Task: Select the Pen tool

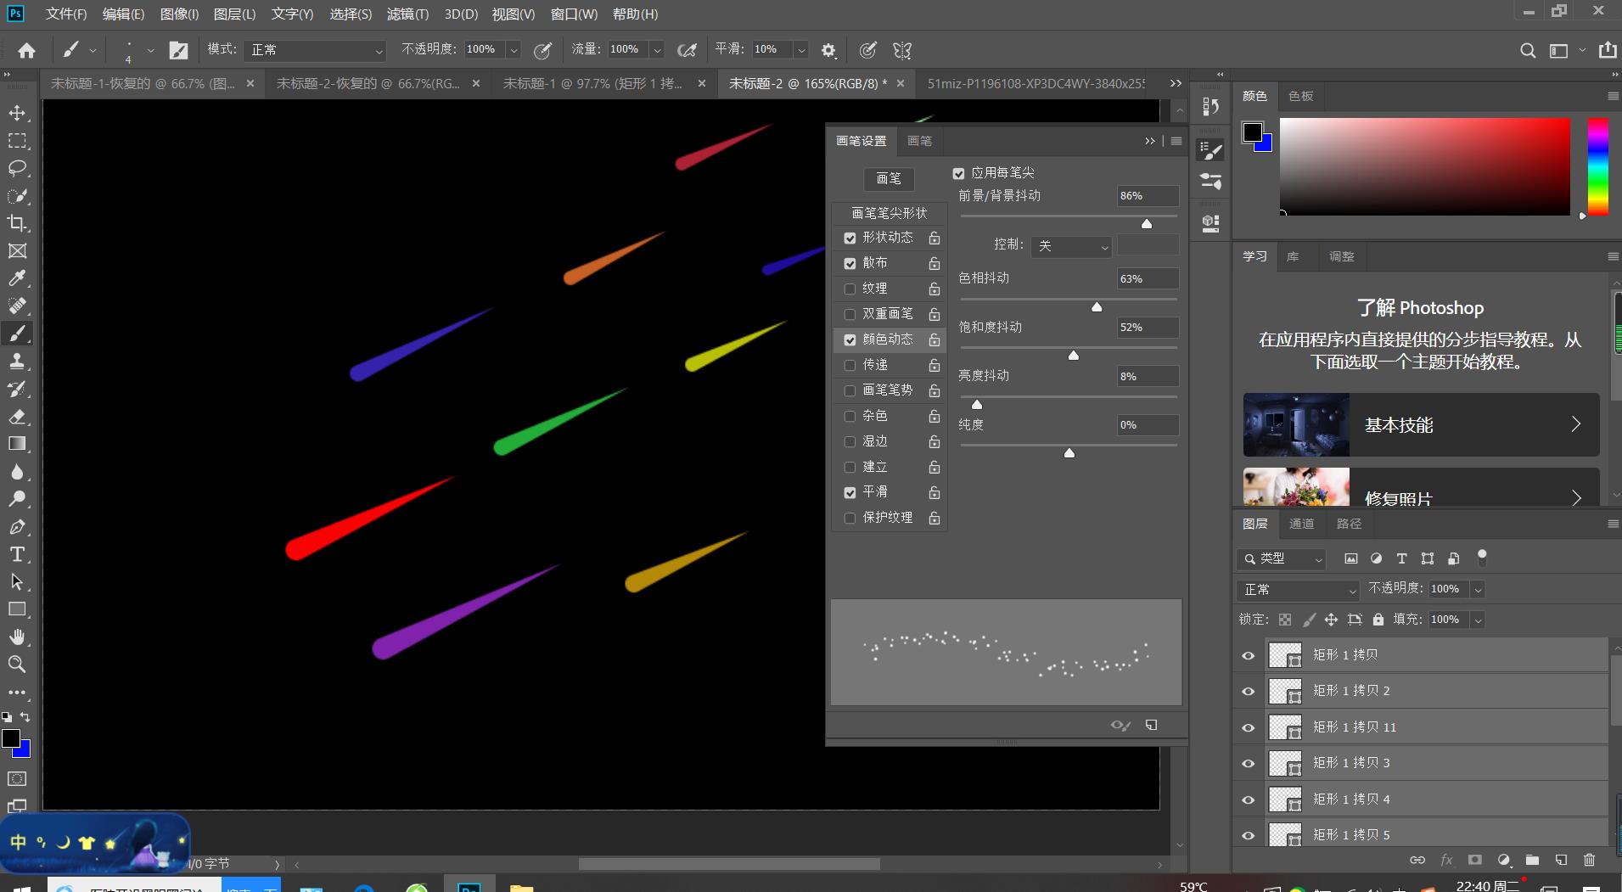Action: (x=17, y=527)
